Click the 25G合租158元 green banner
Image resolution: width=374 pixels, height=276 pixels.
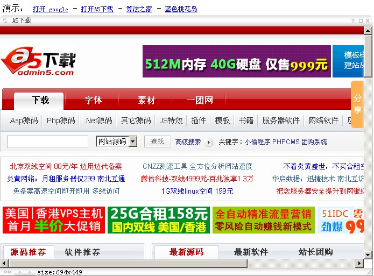pos(159,220)
